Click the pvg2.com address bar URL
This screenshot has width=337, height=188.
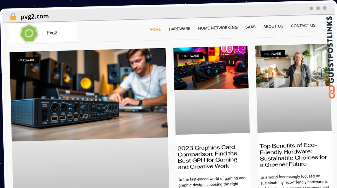(35, 17)
